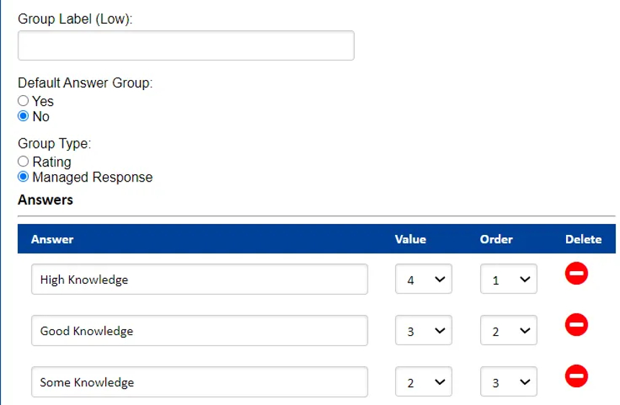Remove the Good Knowledge answer
Screen dimensions: 620x405
click(576, 326)
